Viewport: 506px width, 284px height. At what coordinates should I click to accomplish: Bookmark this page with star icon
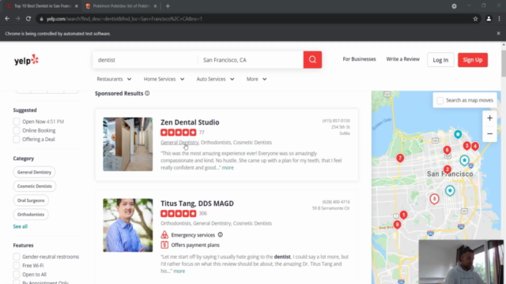tap(475, 19)
